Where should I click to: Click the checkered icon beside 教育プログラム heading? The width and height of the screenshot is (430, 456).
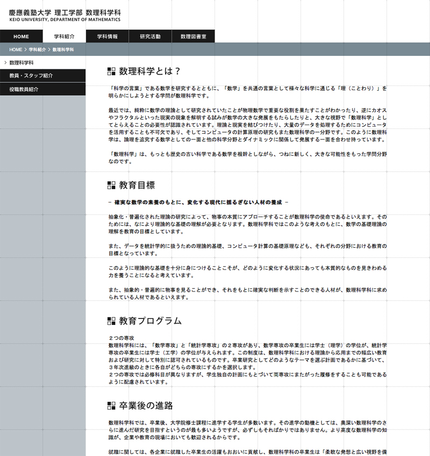(x=112, y=321)
